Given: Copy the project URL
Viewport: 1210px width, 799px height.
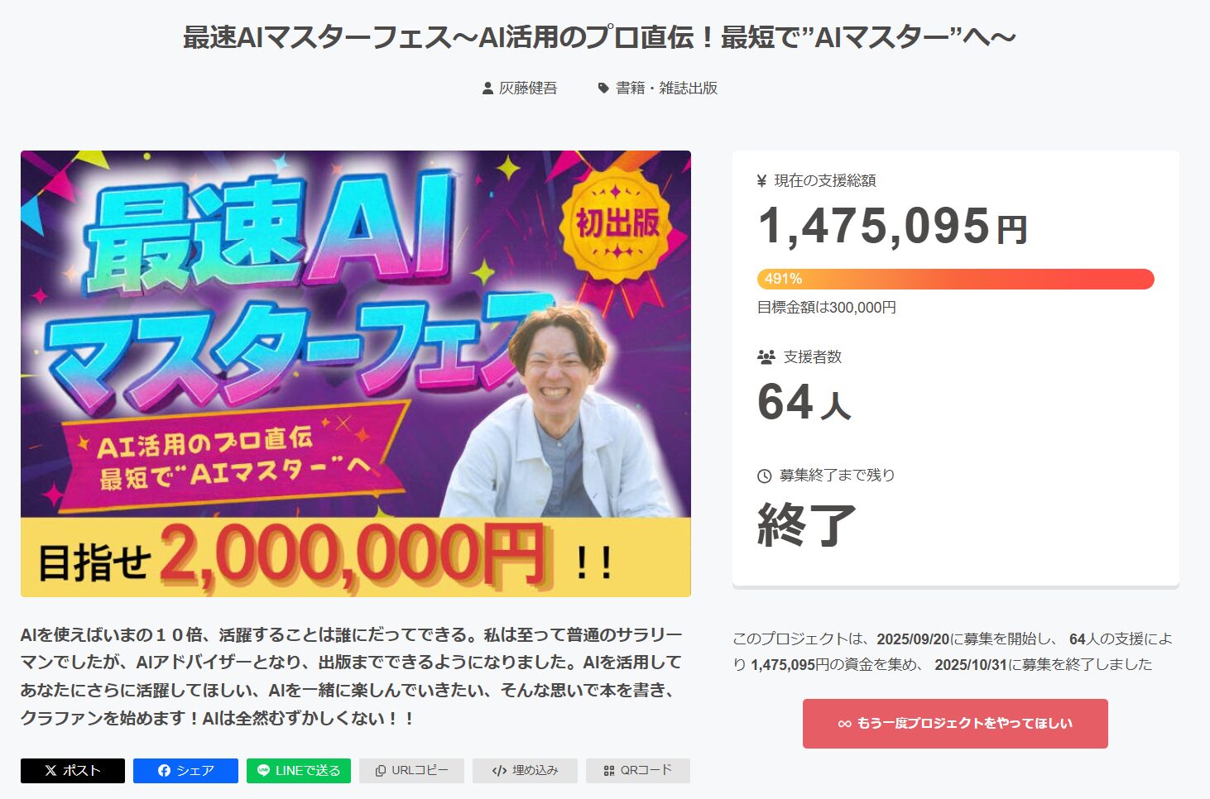Looking at the screenshot, I should click(411, 770).
